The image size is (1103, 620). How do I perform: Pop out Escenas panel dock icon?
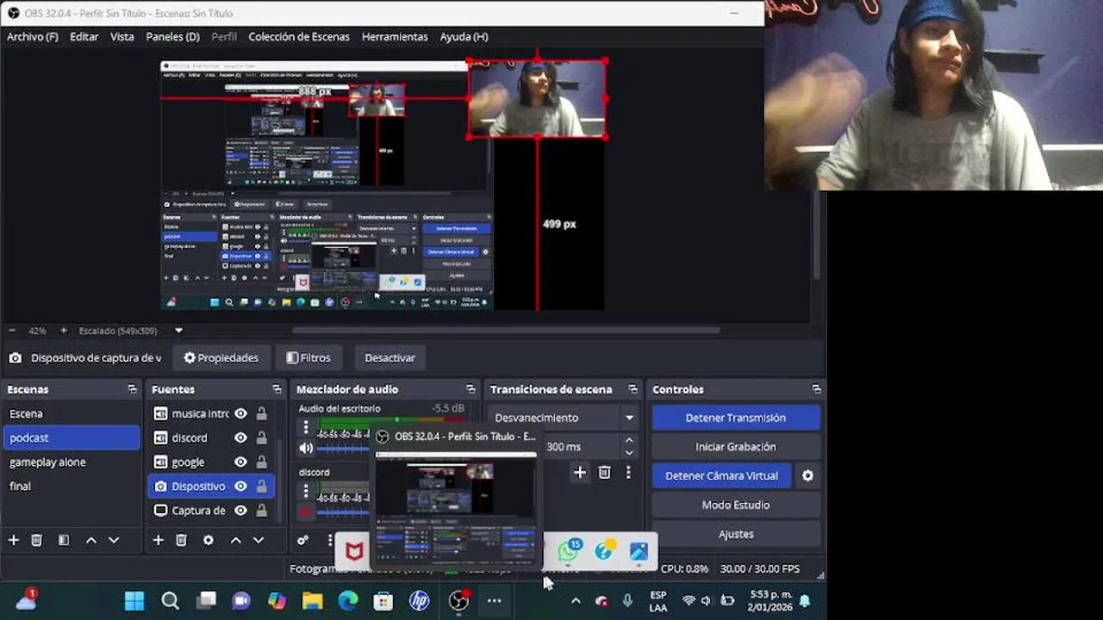[132, 389]
